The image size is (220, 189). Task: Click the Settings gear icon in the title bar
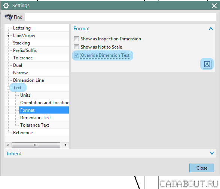(6, 6)
